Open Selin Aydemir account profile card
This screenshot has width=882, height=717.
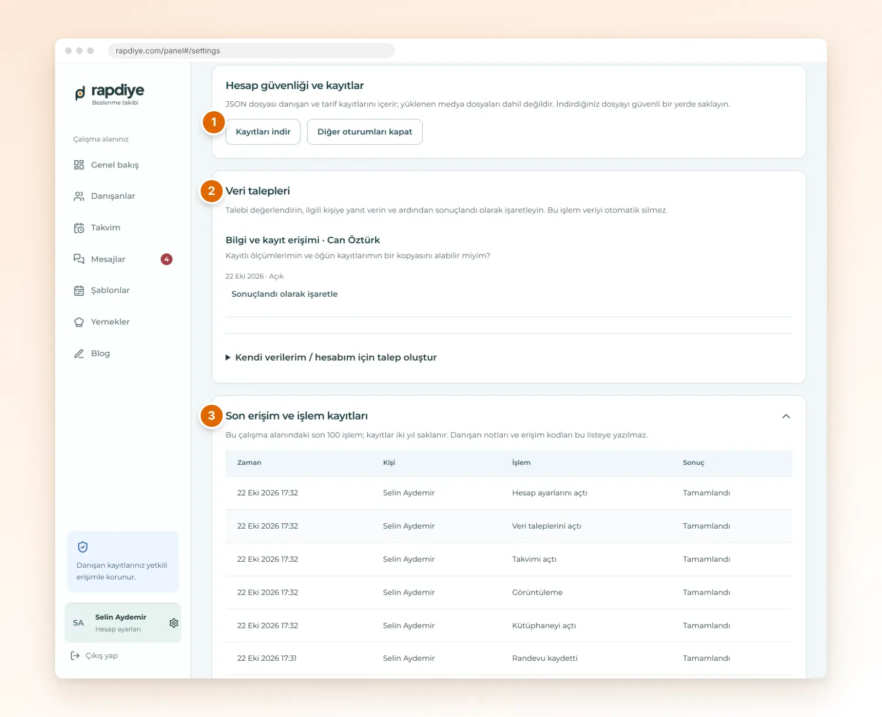tap(122, 623)
